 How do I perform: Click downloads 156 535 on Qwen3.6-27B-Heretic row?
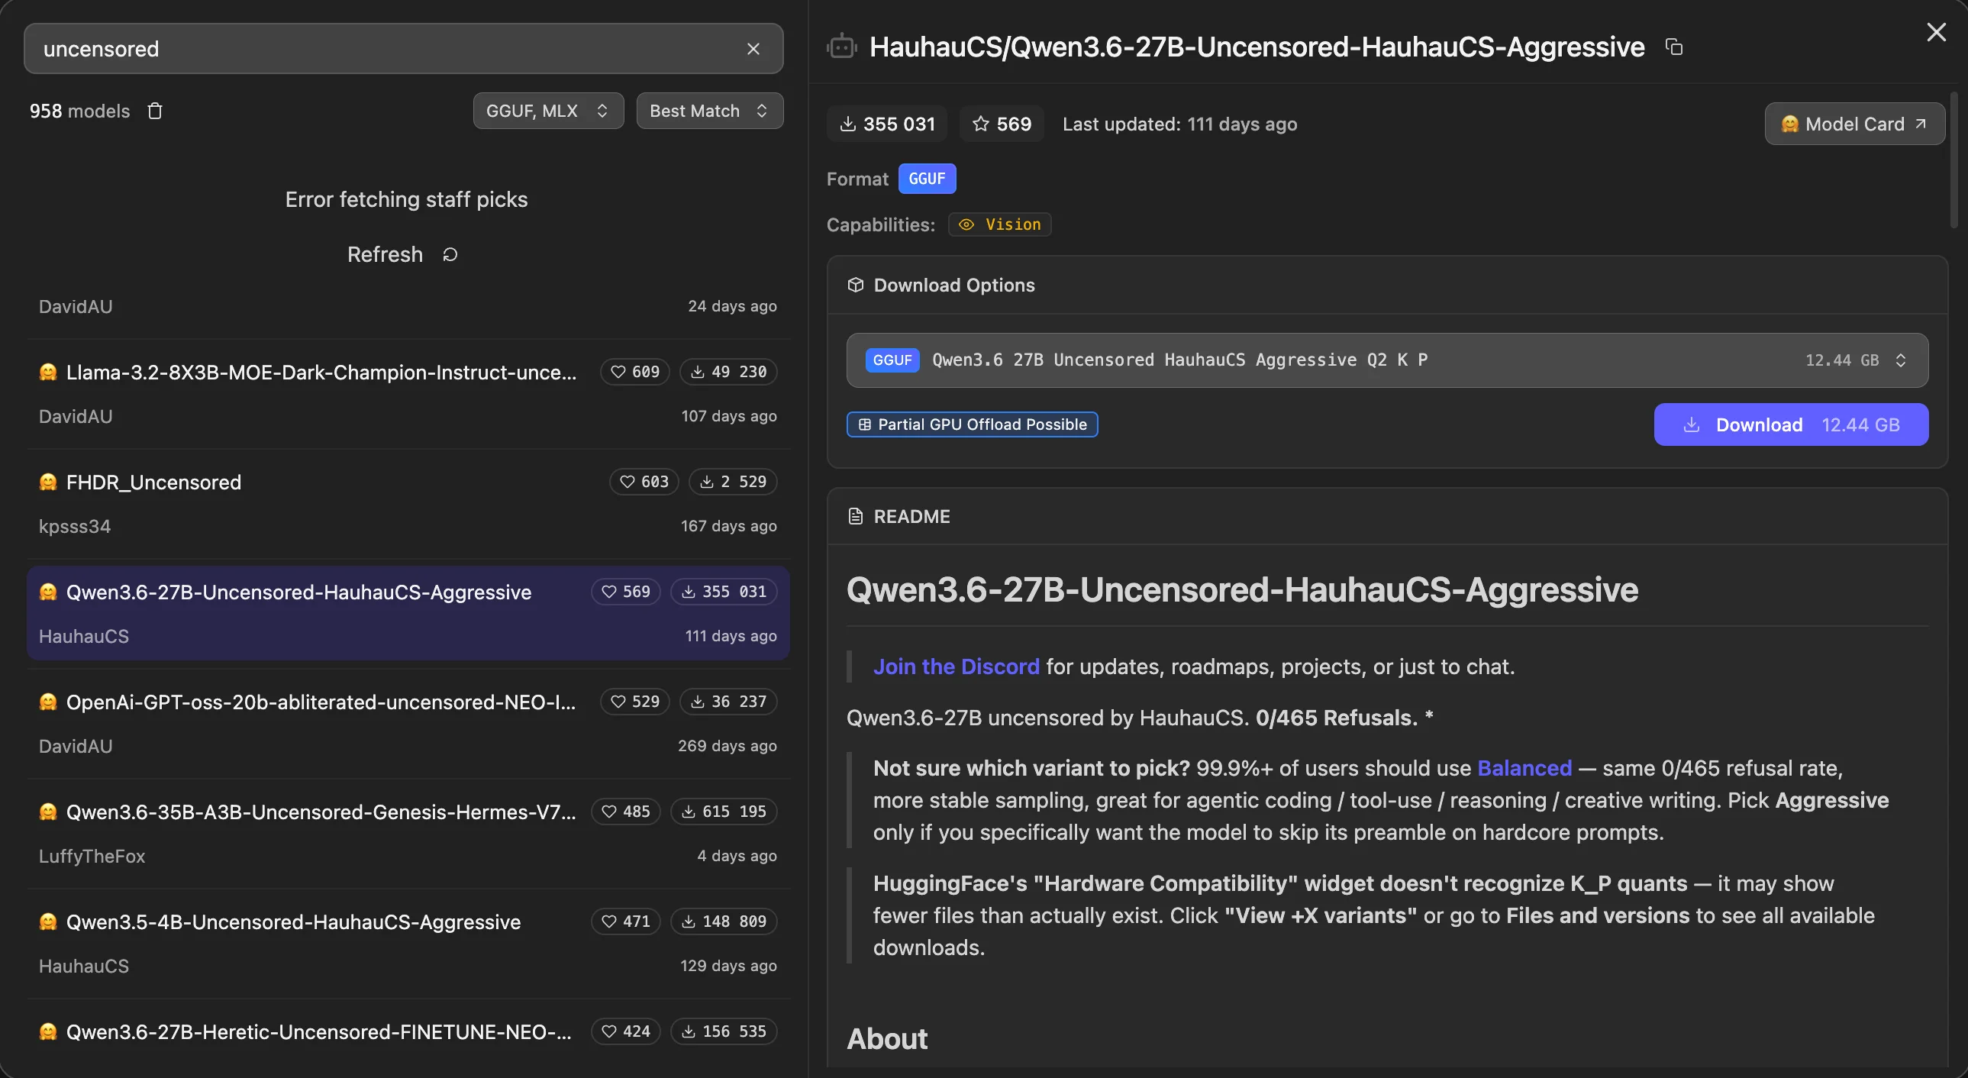point(724,1032)
